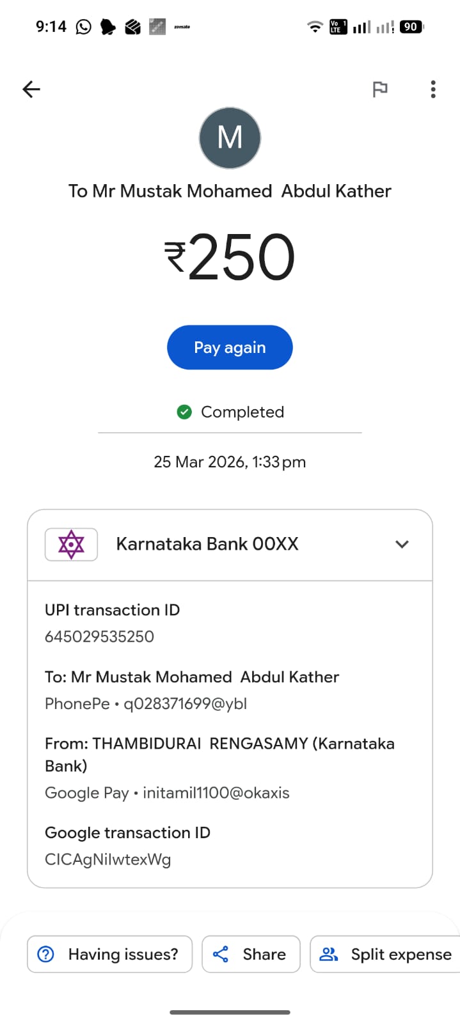The image size is (460, 1023).
Task: Tap the WhatsApp notification icon in status bar
Action: coord(83,27)
